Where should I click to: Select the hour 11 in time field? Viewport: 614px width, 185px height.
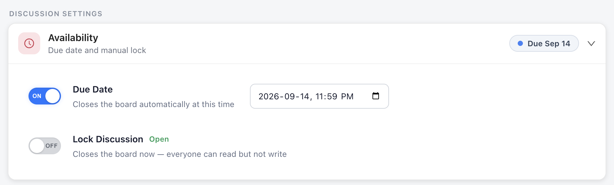click(x=320, y=96)
